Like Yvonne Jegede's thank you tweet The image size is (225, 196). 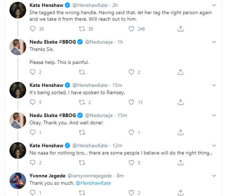(x=132, y=193)
